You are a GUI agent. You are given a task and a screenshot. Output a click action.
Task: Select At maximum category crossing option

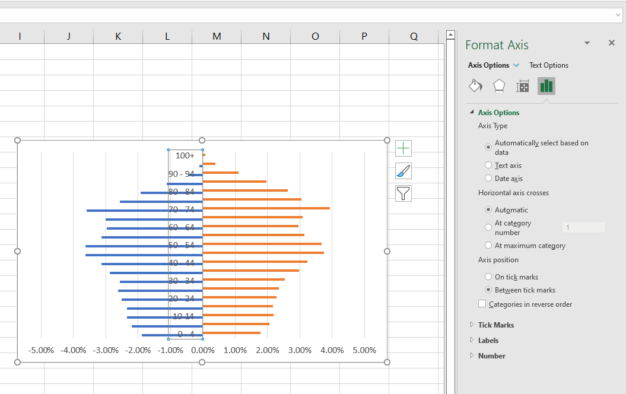[488, 245]
